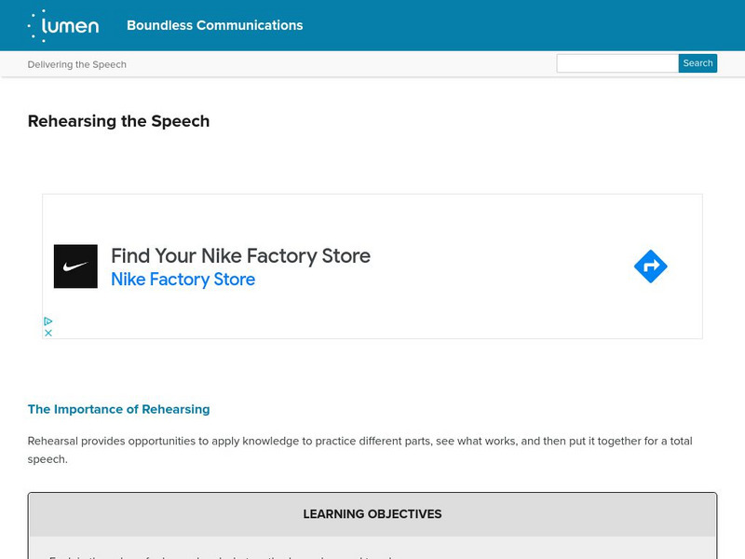Viewport: 745px width, 559px height.
Task: Follow the blue "Nike Factory Store" link
Action: [183, 279]
